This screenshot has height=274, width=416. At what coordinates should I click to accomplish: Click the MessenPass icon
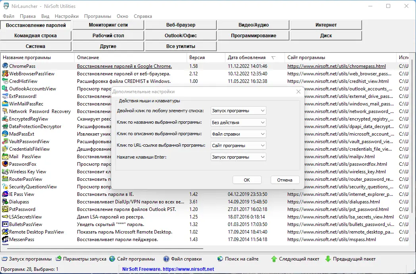(x=5, y=239)
